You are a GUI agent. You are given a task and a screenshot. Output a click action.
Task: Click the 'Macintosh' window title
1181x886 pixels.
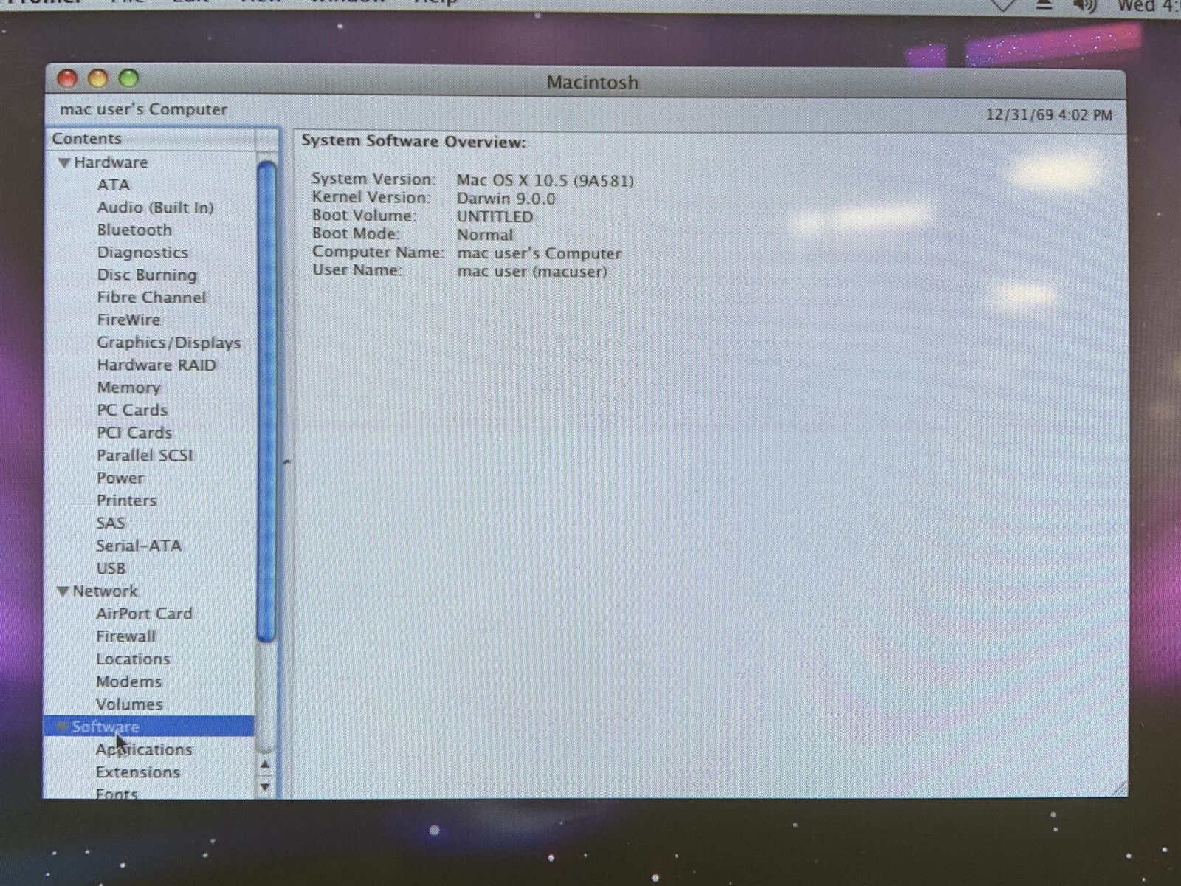pos(592,82)
